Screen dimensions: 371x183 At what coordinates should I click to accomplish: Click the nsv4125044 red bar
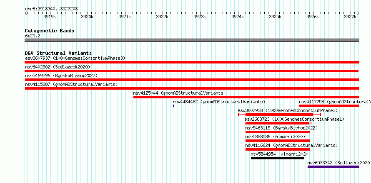[x=246, y=97]
